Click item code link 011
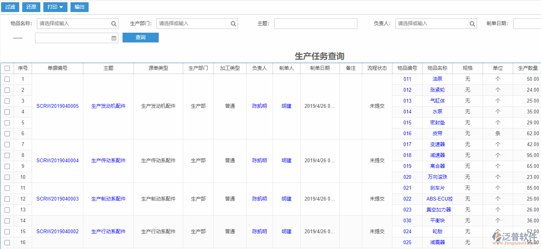Image resolution: width=541 pixels, height=249 pixels. (x=407, y=79)
